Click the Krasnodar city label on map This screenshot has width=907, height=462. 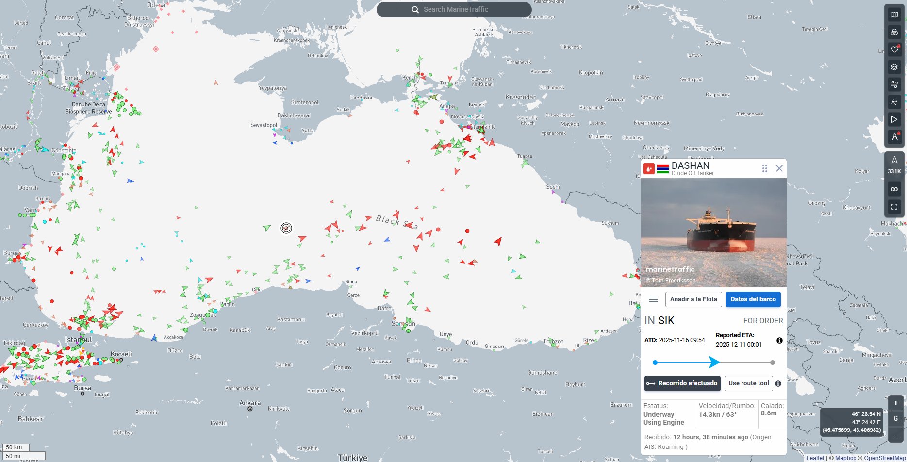tap(520, 97)
